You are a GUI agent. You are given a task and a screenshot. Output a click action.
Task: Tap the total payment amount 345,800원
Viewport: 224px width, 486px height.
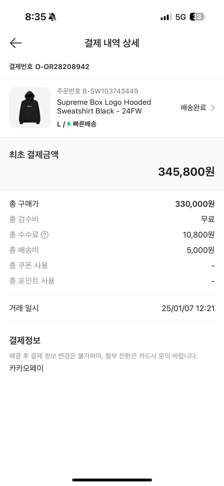[x=186, y=172]
